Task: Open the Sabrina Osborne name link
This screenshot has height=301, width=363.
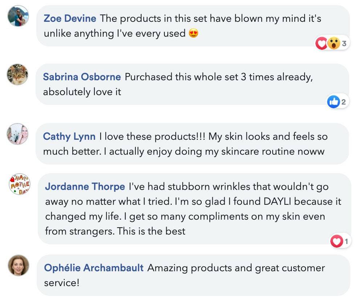Action: click(82, 77)
